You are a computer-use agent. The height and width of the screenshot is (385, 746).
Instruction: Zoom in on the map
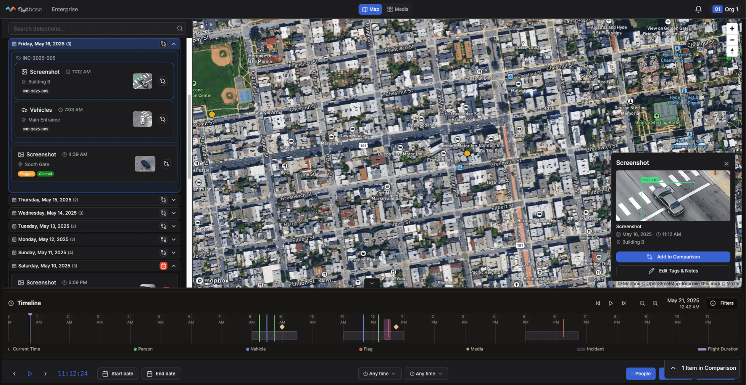(732, 29)
